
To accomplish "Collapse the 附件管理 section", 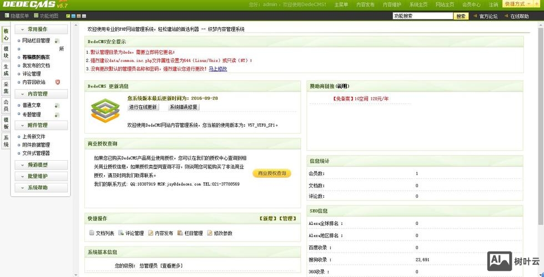I will (x=41, y=125).
